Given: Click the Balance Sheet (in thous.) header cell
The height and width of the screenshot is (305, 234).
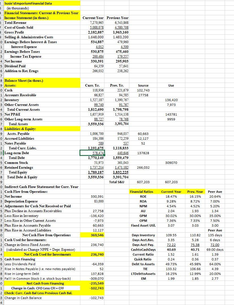Looking at the screenshot, I should pos(28,80).
